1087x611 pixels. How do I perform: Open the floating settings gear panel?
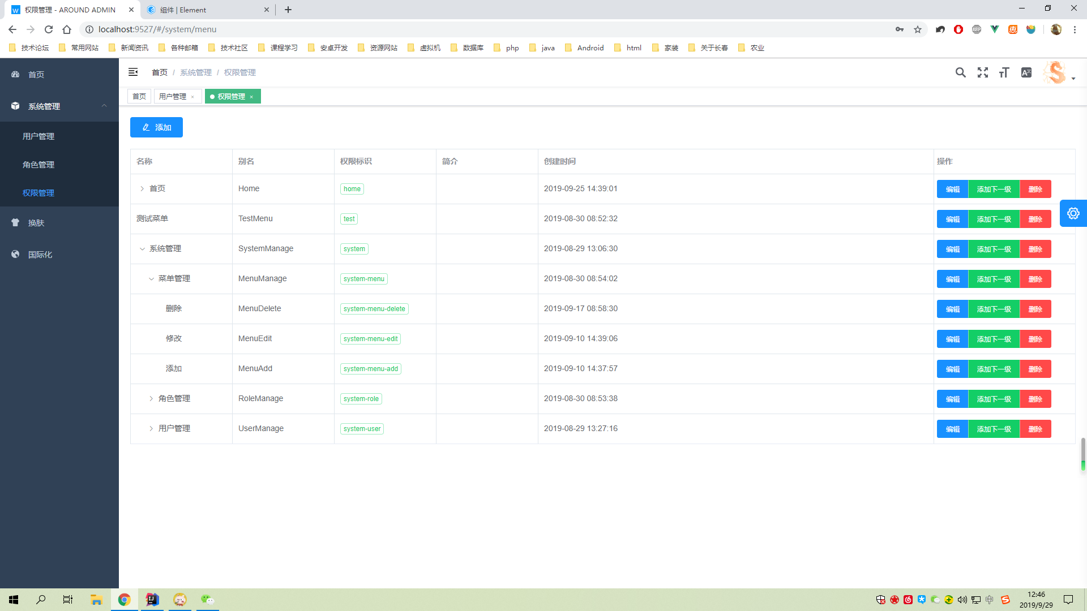click(1073, 213)
